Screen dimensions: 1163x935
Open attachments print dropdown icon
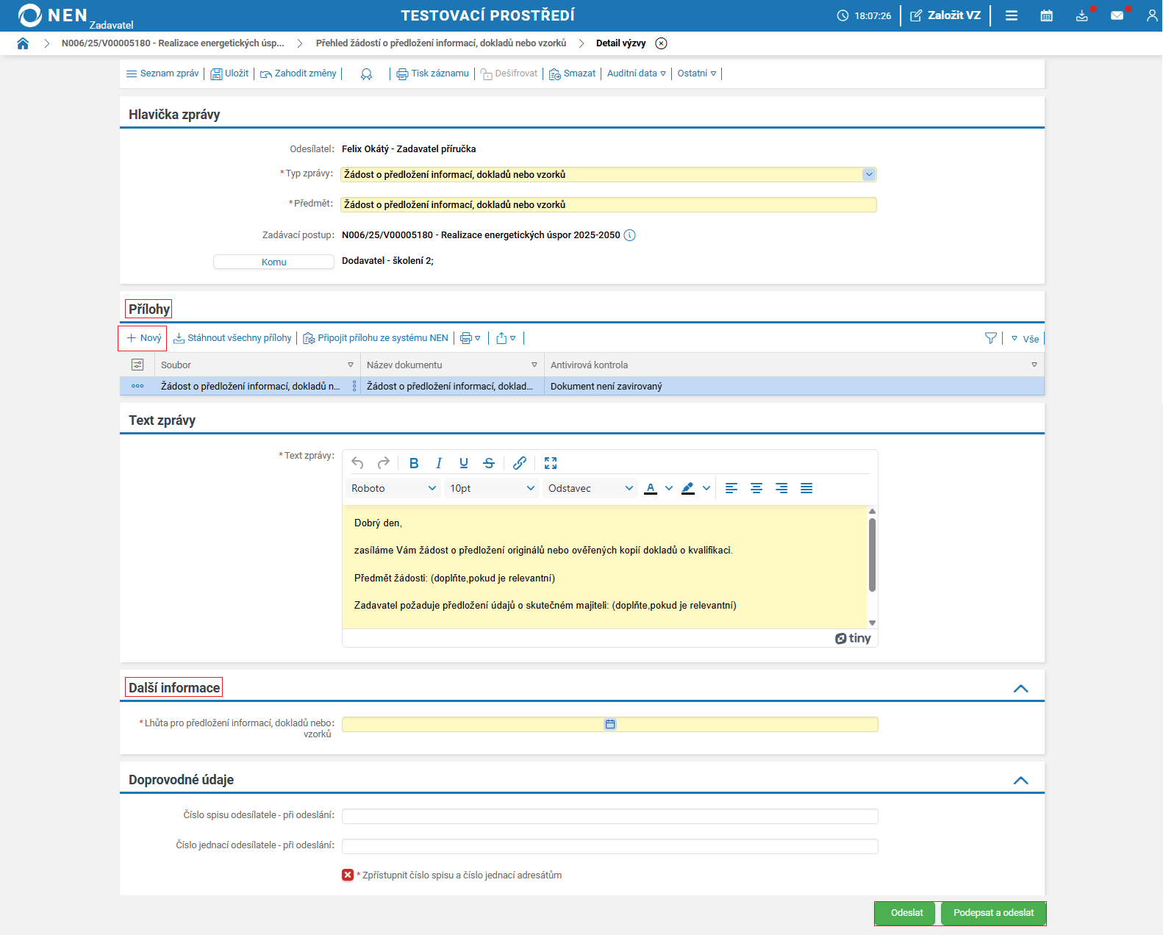coord(470,338)
